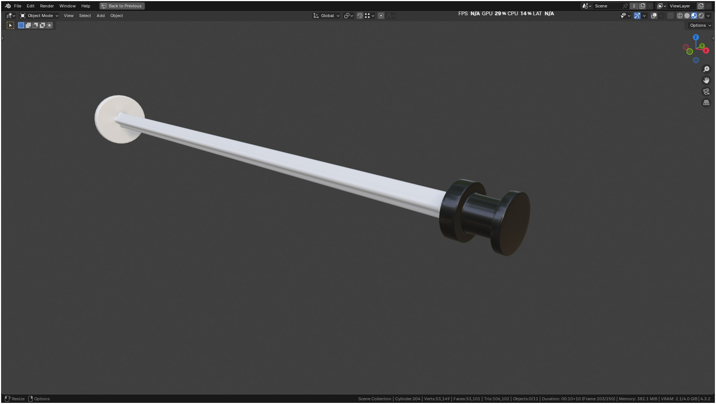Click Memory: 382.1 MiB in status bar
The width and height of the screenshot is (716, 404).
(638, 399)
